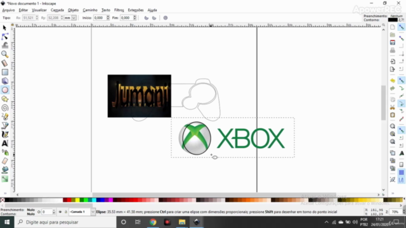Screen dimensions: 406x228
Task: Select the Measure tool
Action: click(x=4, y=63)
